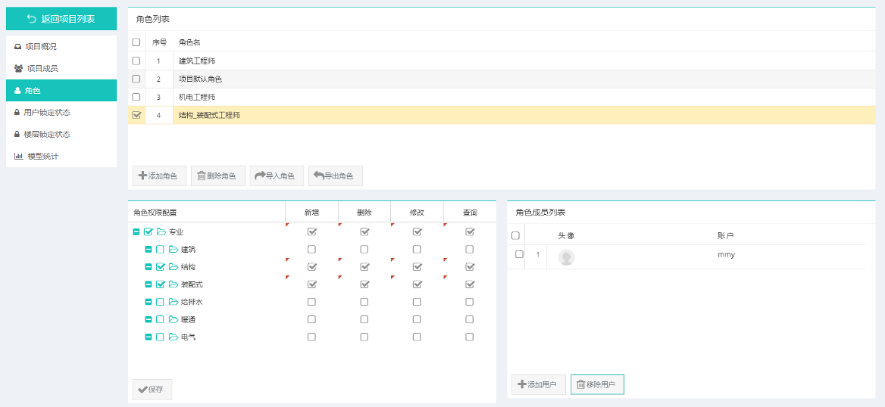Save role permissions with 保存 button
The width and height of the screenshot is (885, 407).
[x=152, y=390]
